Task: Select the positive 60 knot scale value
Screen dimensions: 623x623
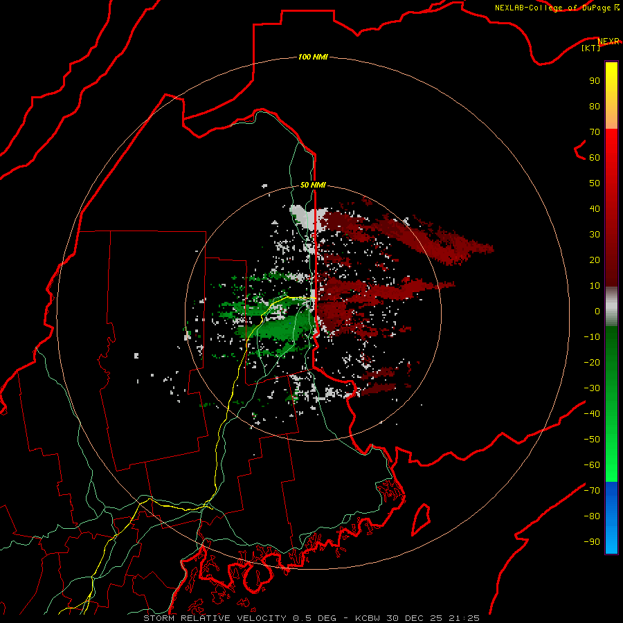Action: tap(595, 158)
